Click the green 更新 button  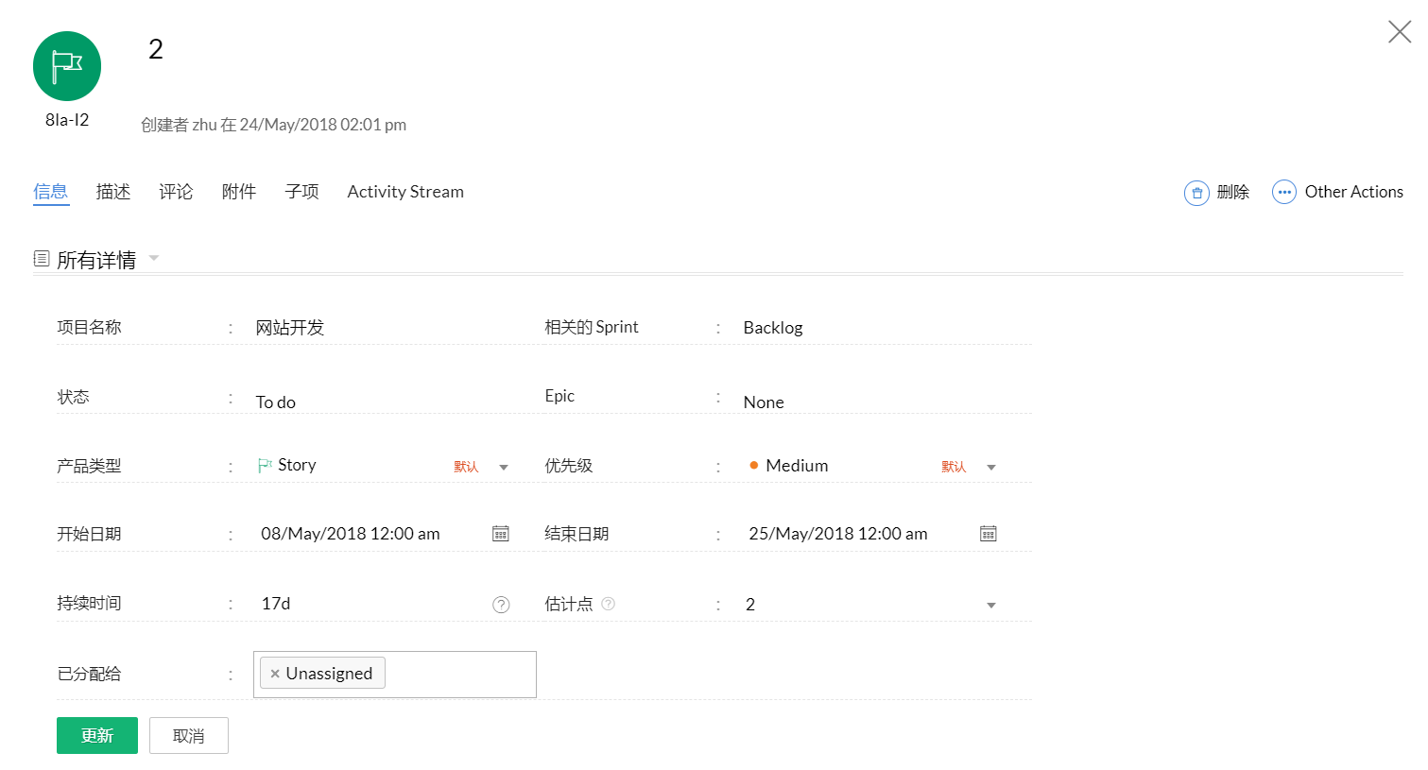click(97, 735)
